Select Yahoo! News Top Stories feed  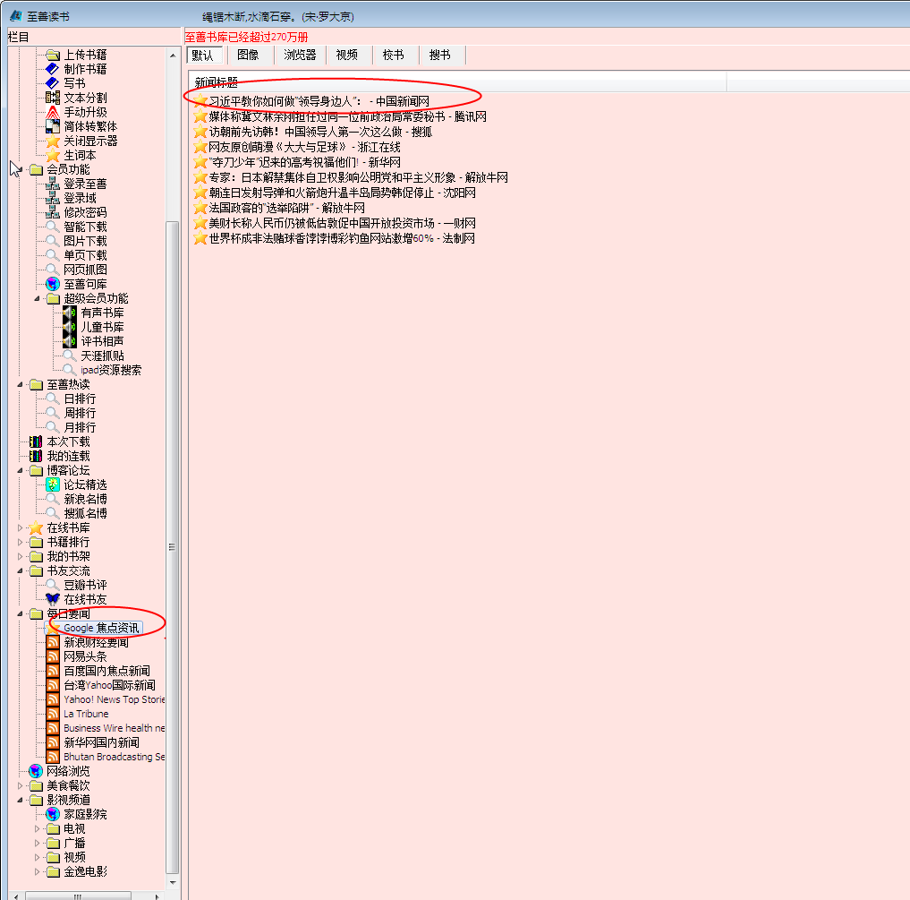point(114,700)
